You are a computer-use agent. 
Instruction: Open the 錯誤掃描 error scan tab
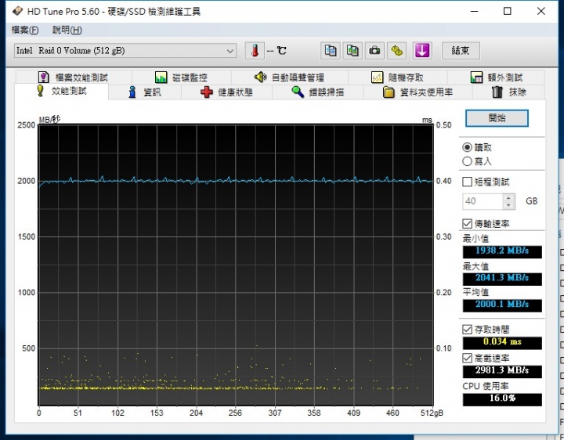tap(318, 92)
